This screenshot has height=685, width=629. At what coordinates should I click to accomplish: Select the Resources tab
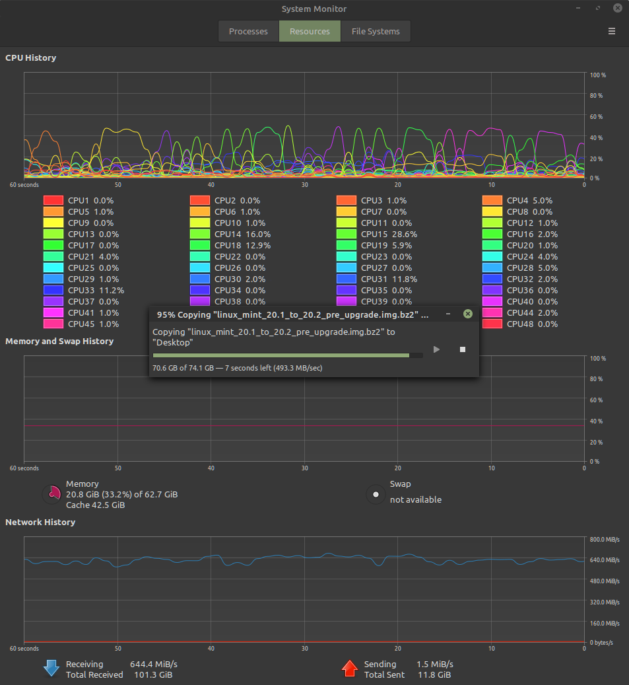click(310, 31)
